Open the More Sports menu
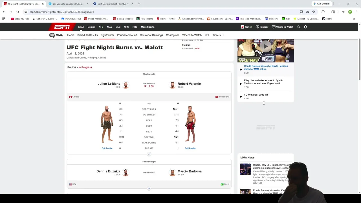Viewport: 361px width, 203px height. (x=148, y=27)
